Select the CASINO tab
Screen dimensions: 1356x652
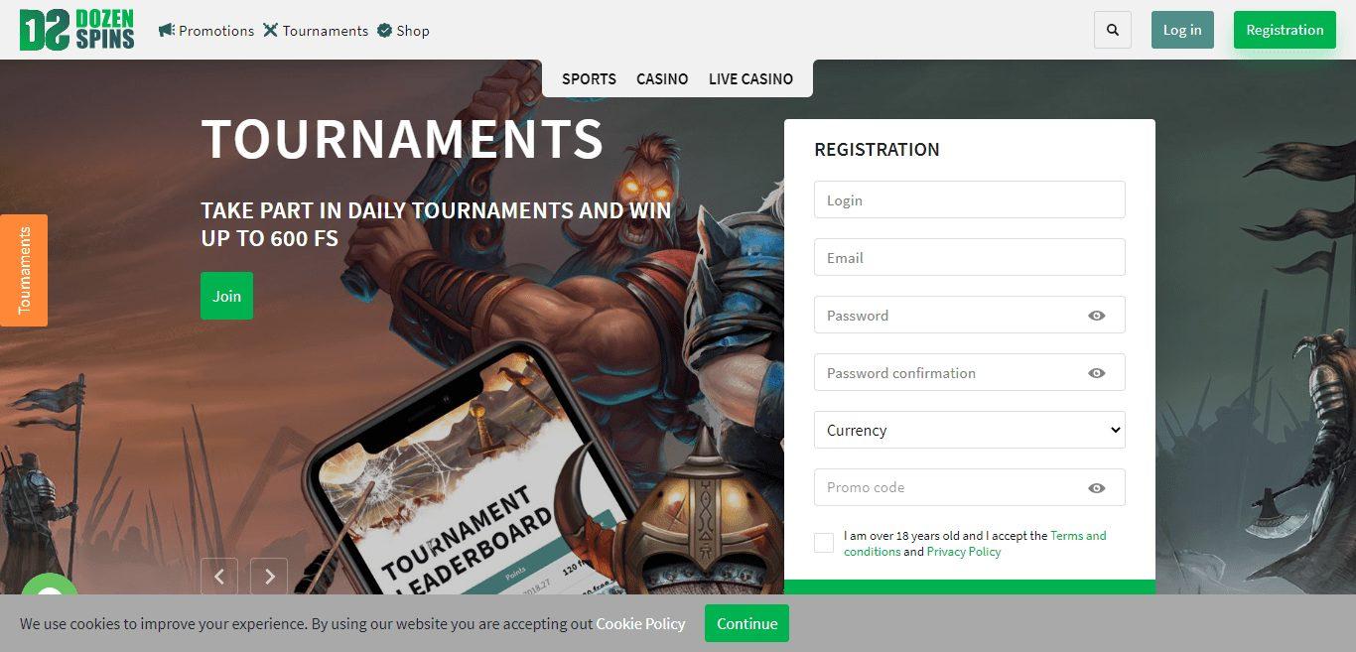tap(662, 78)
